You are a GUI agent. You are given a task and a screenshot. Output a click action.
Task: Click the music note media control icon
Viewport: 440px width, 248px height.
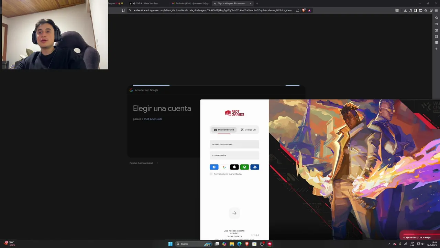pos(410,10)
